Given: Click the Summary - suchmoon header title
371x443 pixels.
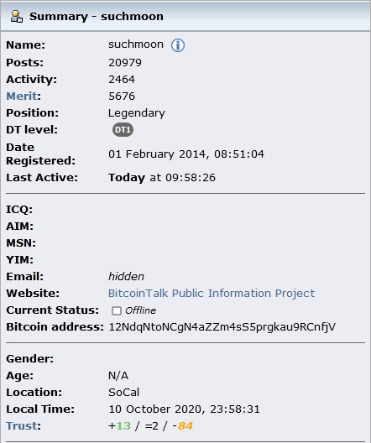Looking at the screenshot, I should coord(97,17).
